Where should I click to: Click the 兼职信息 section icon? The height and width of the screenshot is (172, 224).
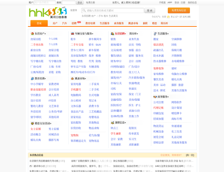click(112, 122)
